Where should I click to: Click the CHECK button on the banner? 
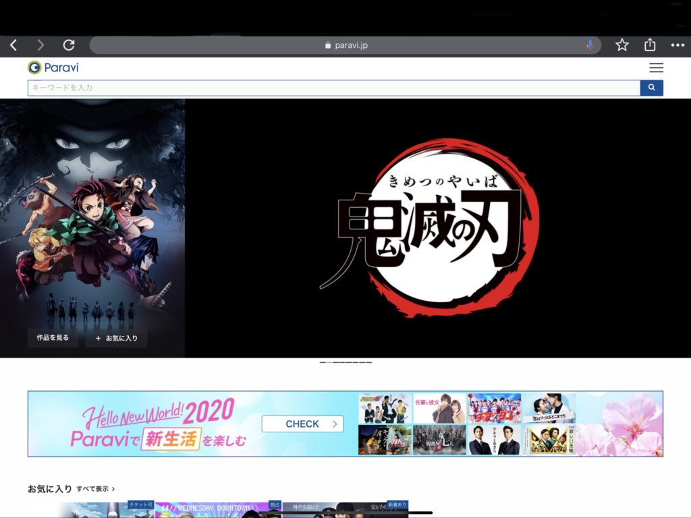coord(302,424)
